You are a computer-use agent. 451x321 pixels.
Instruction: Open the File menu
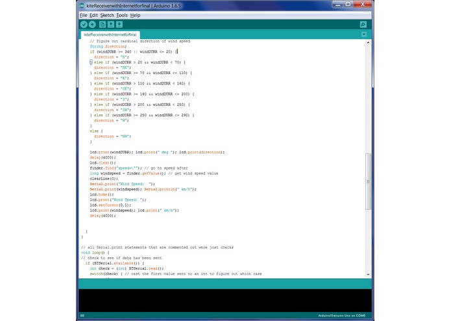pos(84,15)
